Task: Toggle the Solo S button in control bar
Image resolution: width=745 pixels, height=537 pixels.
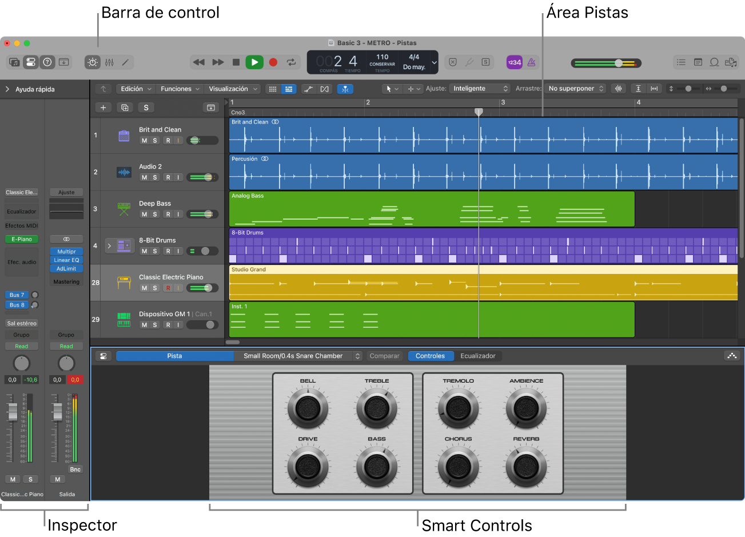Action: (485, 62)
